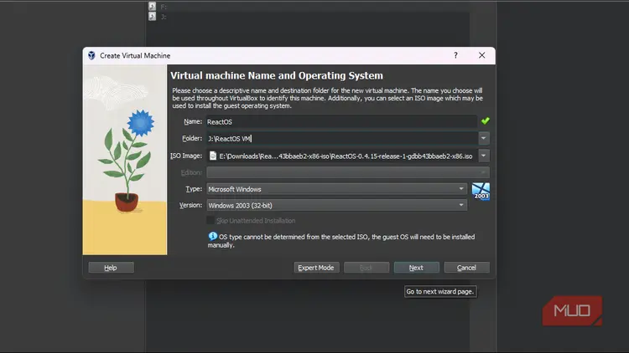Switch to Expert Mode
Viewport: 629px width, 353px height.
[x=316, y=268]
